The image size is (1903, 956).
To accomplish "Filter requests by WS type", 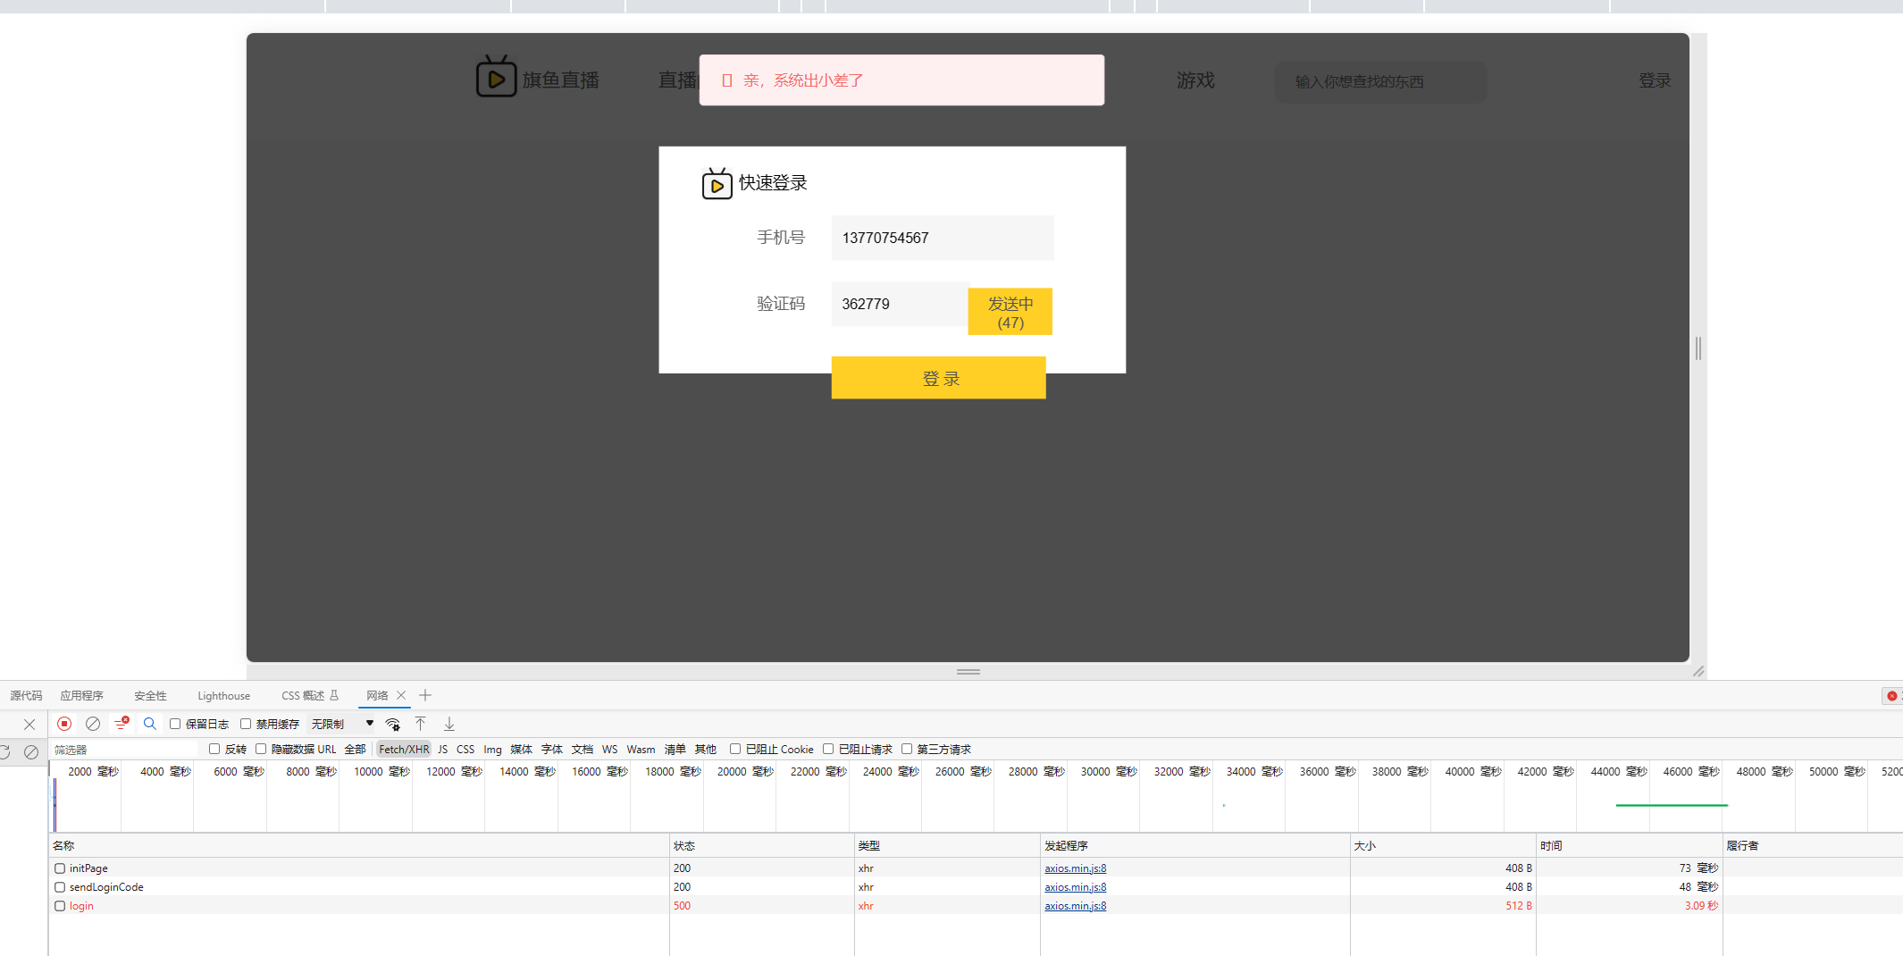I will pos(609,750).
